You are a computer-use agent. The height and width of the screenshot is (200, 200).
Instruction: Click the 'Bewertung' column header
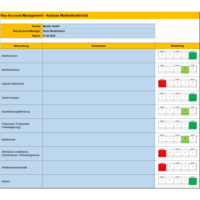pos(177,46)
